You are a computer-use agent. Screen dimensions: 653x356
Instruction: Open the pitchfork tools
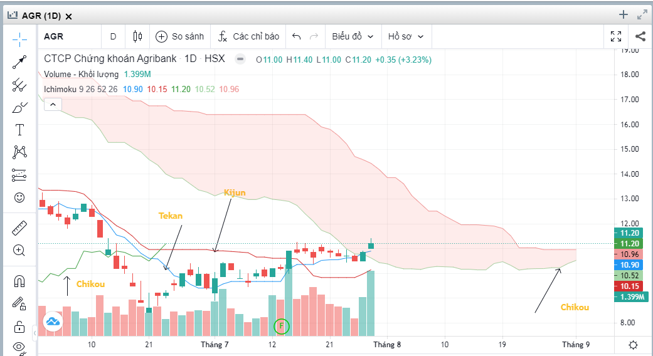19,85
